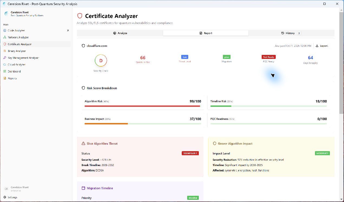Click the shield icon beside cloudflare.com
The height and width of the screenshot is (202, 344).
tap(83, 46)
